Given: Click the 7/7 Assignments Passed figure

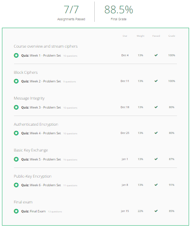Looking at the screenshot, I should (x=71, y=10).
